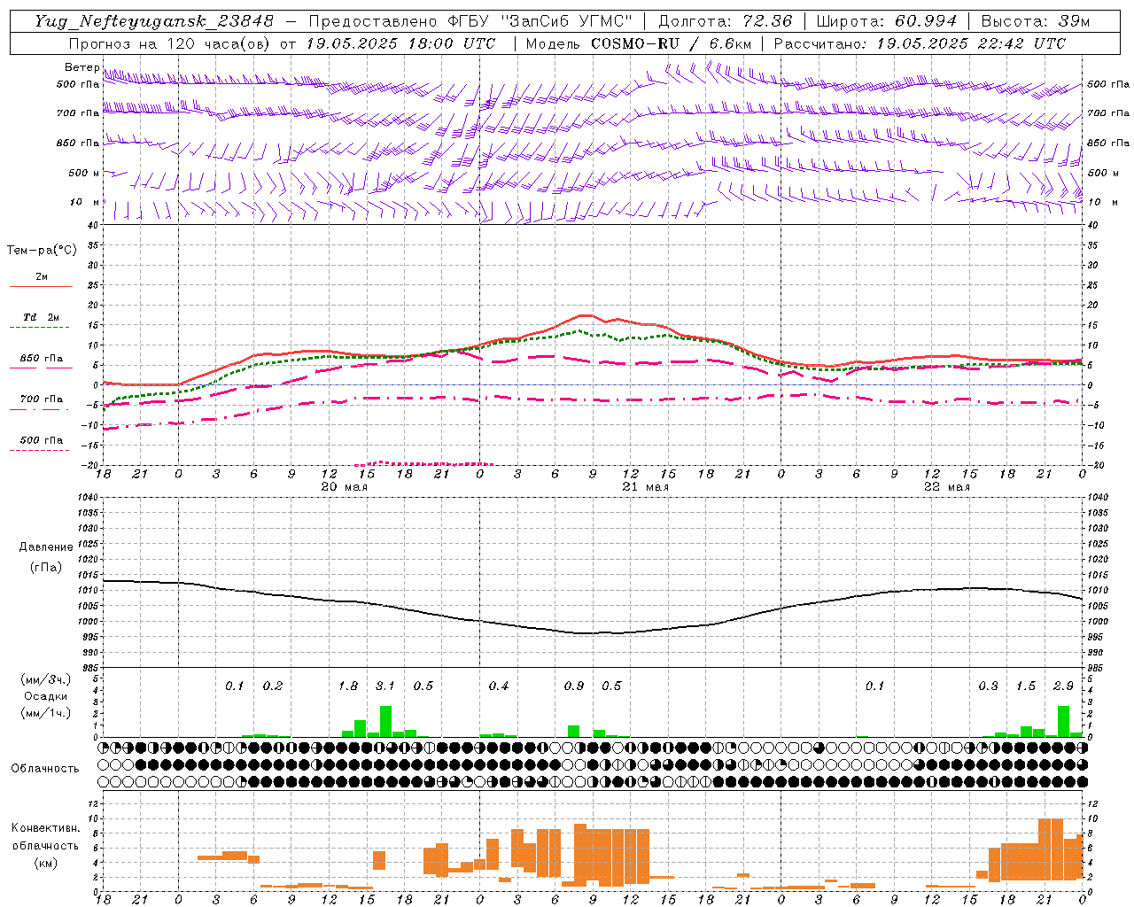Click the Ветер wind panel label
Viewport: 1134px width, 907px height.
(x=82, y=67)
